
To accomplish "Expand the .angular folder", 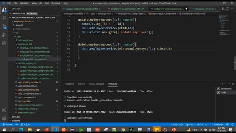I will point(20,25).
